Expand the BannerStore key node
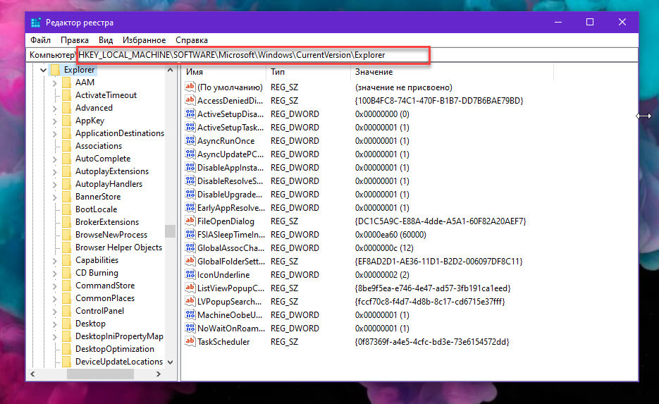This screenshot has height=404, width=659. (55, 197)
